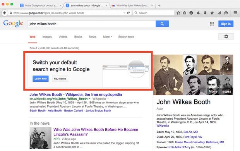Open the Boston Corbett sublink
Screen dimensions: 240x151
point(74,110)
